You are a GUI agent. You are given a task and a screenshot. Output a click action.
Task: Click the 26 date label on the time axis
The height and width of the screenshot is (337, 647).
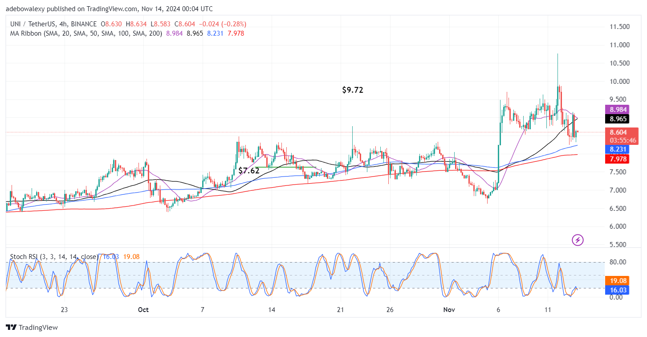[x=390, y=309]
